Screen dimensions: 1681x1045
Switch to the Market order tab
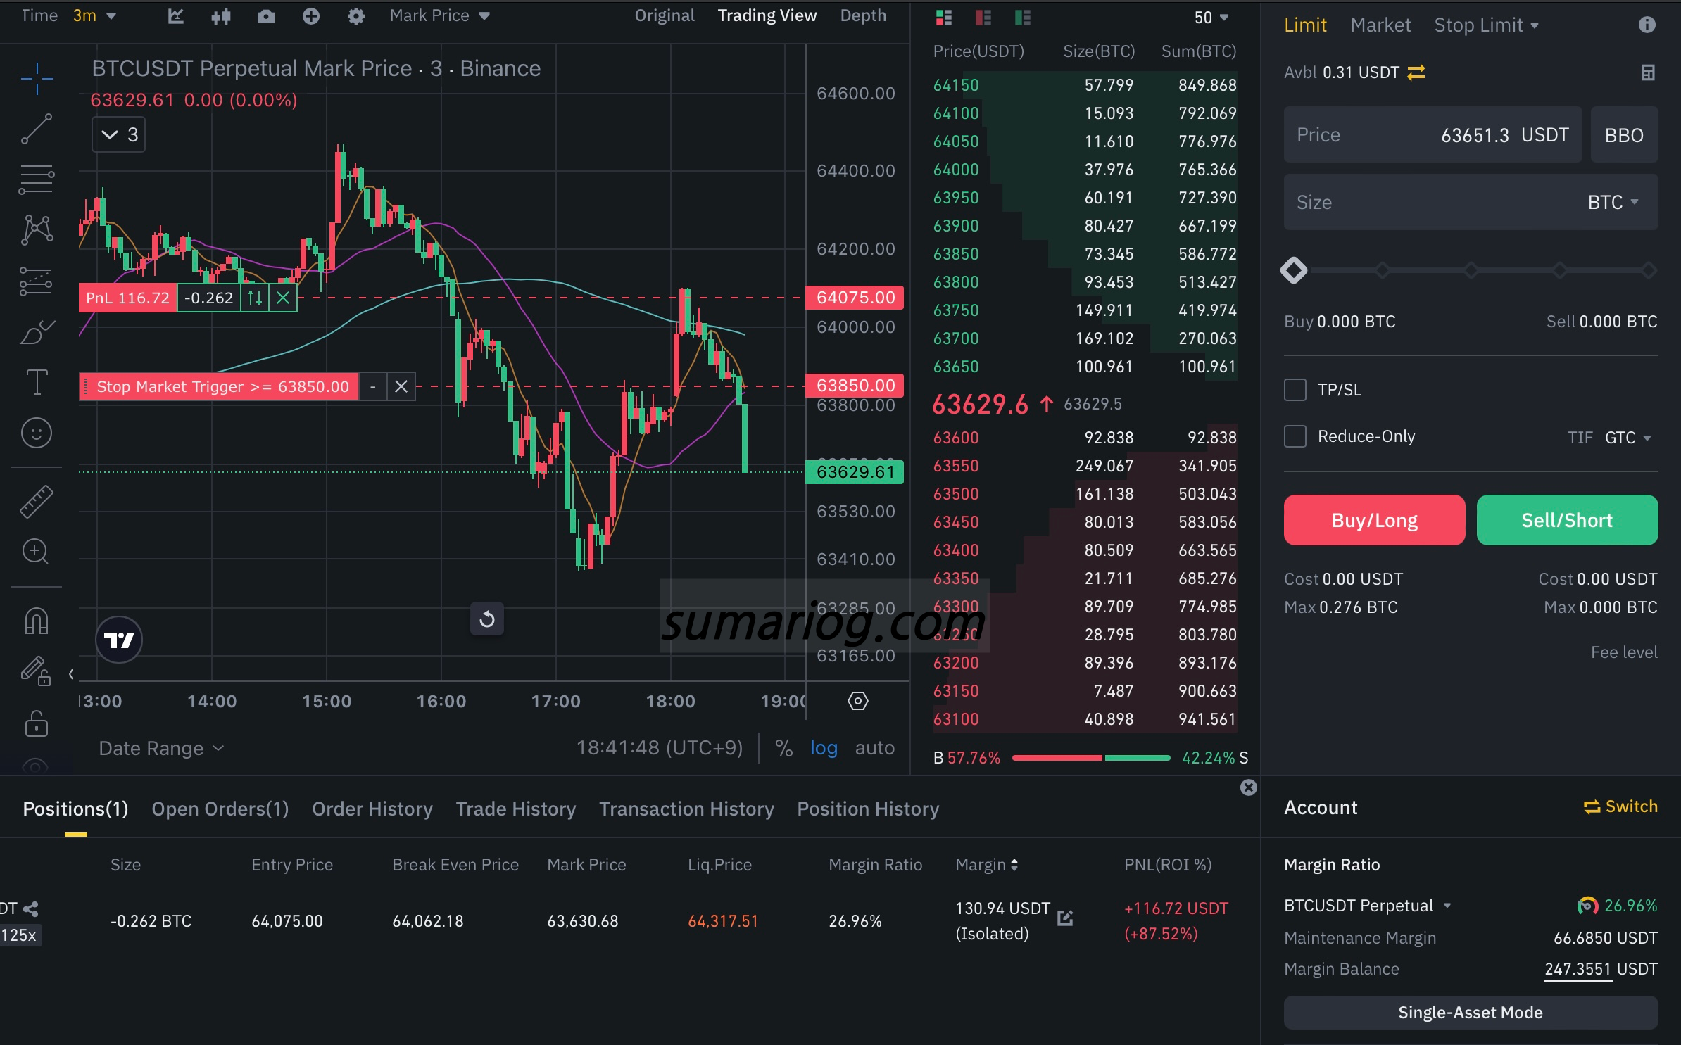click(1380, 25)
